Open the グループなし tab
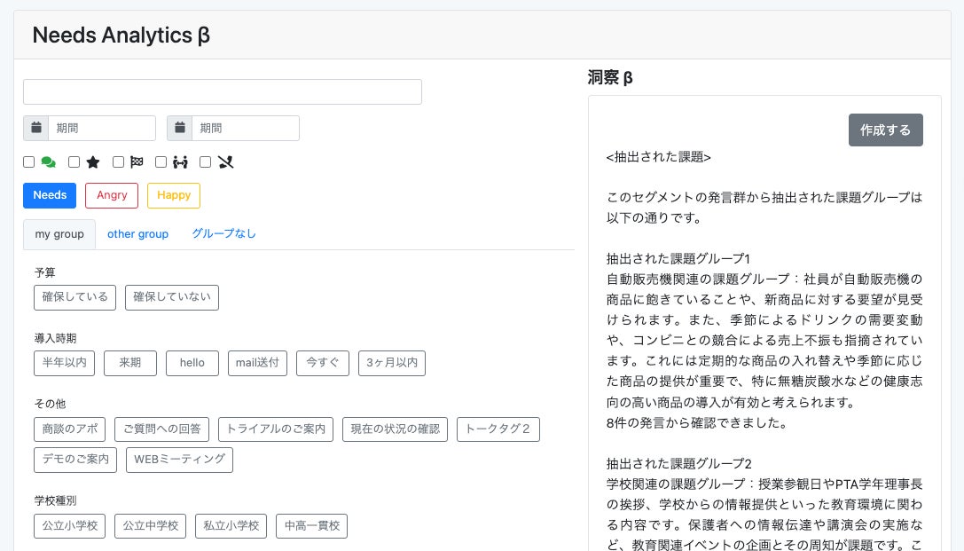964x551 pixels. click(223, 234)
